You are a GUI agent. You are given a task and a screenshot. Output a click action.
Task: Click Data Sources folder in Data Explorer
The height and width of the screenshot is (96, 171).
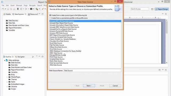(x=12, y=21)
